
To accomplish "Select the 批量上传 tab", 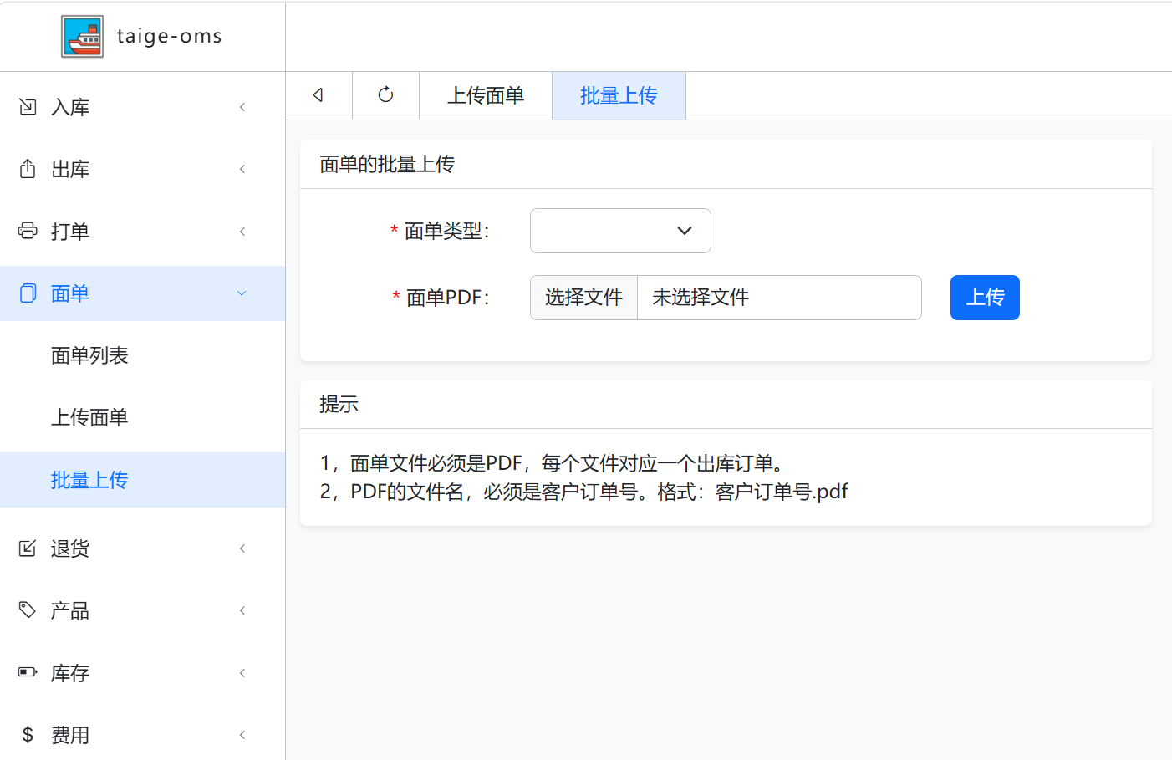I will coord(619,95).
